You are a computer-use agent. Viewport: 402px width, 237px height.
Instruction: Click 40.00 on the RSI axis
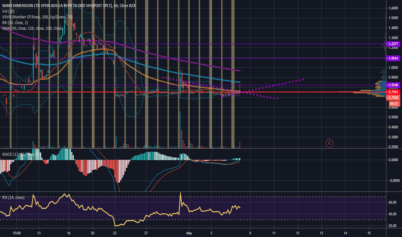pos(393,214)
